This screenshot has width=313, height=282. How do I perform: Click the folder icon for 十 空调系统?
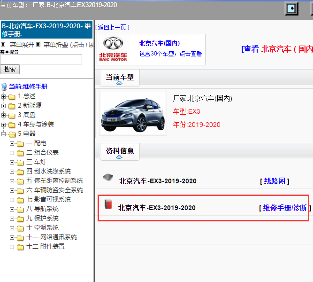pyautogui.click(x=20, y=228)
